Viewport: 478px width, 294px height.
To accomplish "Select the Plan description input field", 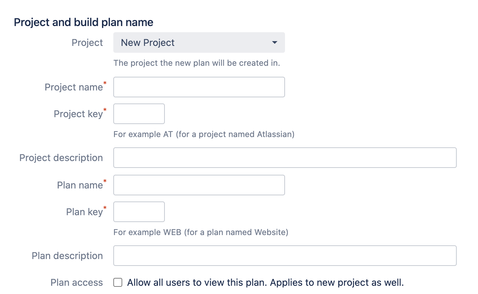I will [x=285, y=256].
